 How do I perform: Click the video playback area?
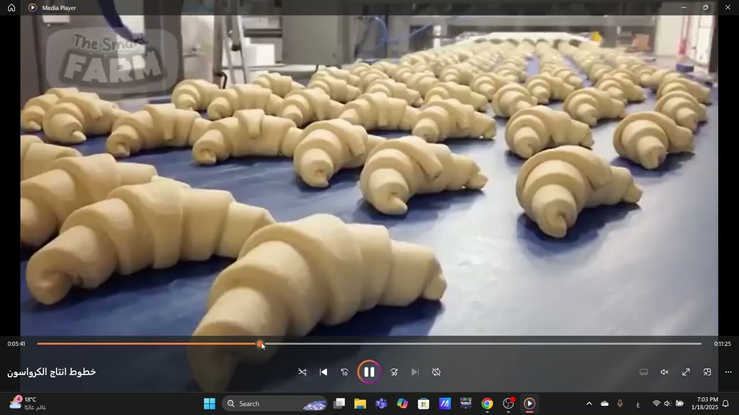[369, 175]
